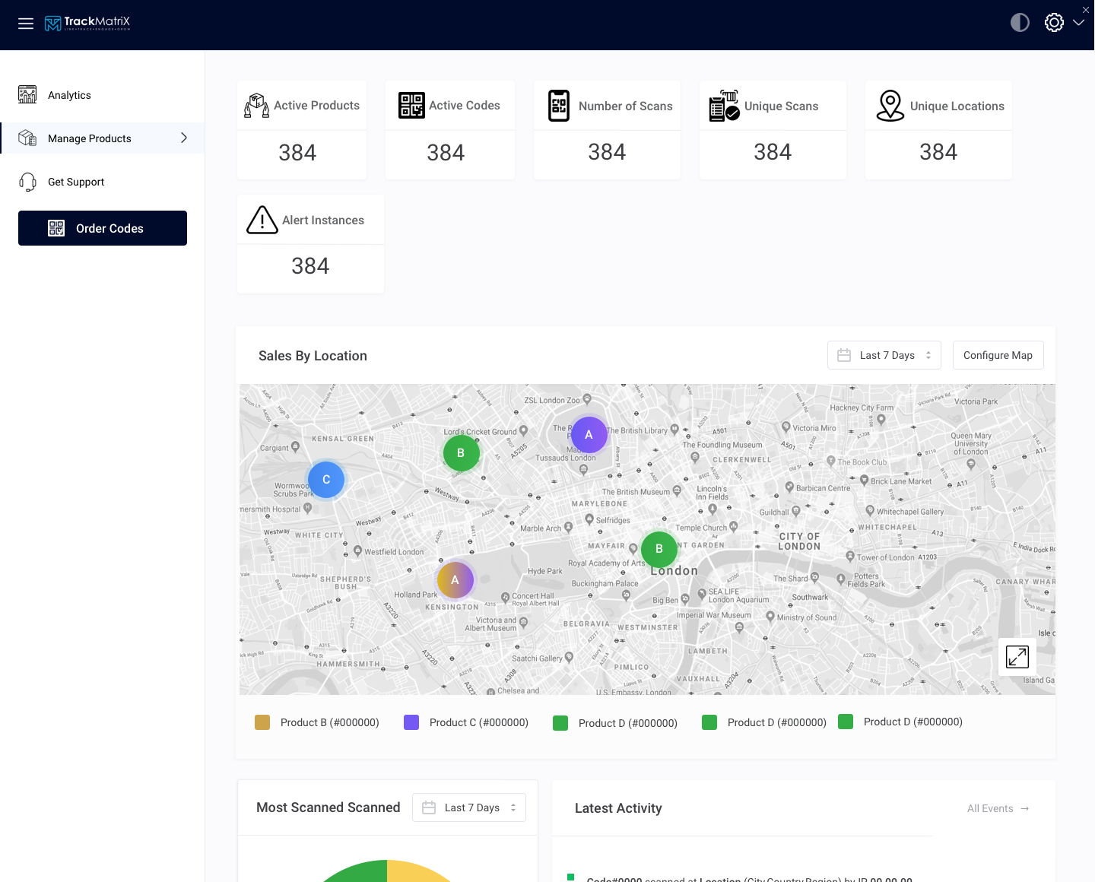Open Most Scanned Last 7 Days dropdown
This screenshot has width=1095, height=882.
[x=469, y=807]
